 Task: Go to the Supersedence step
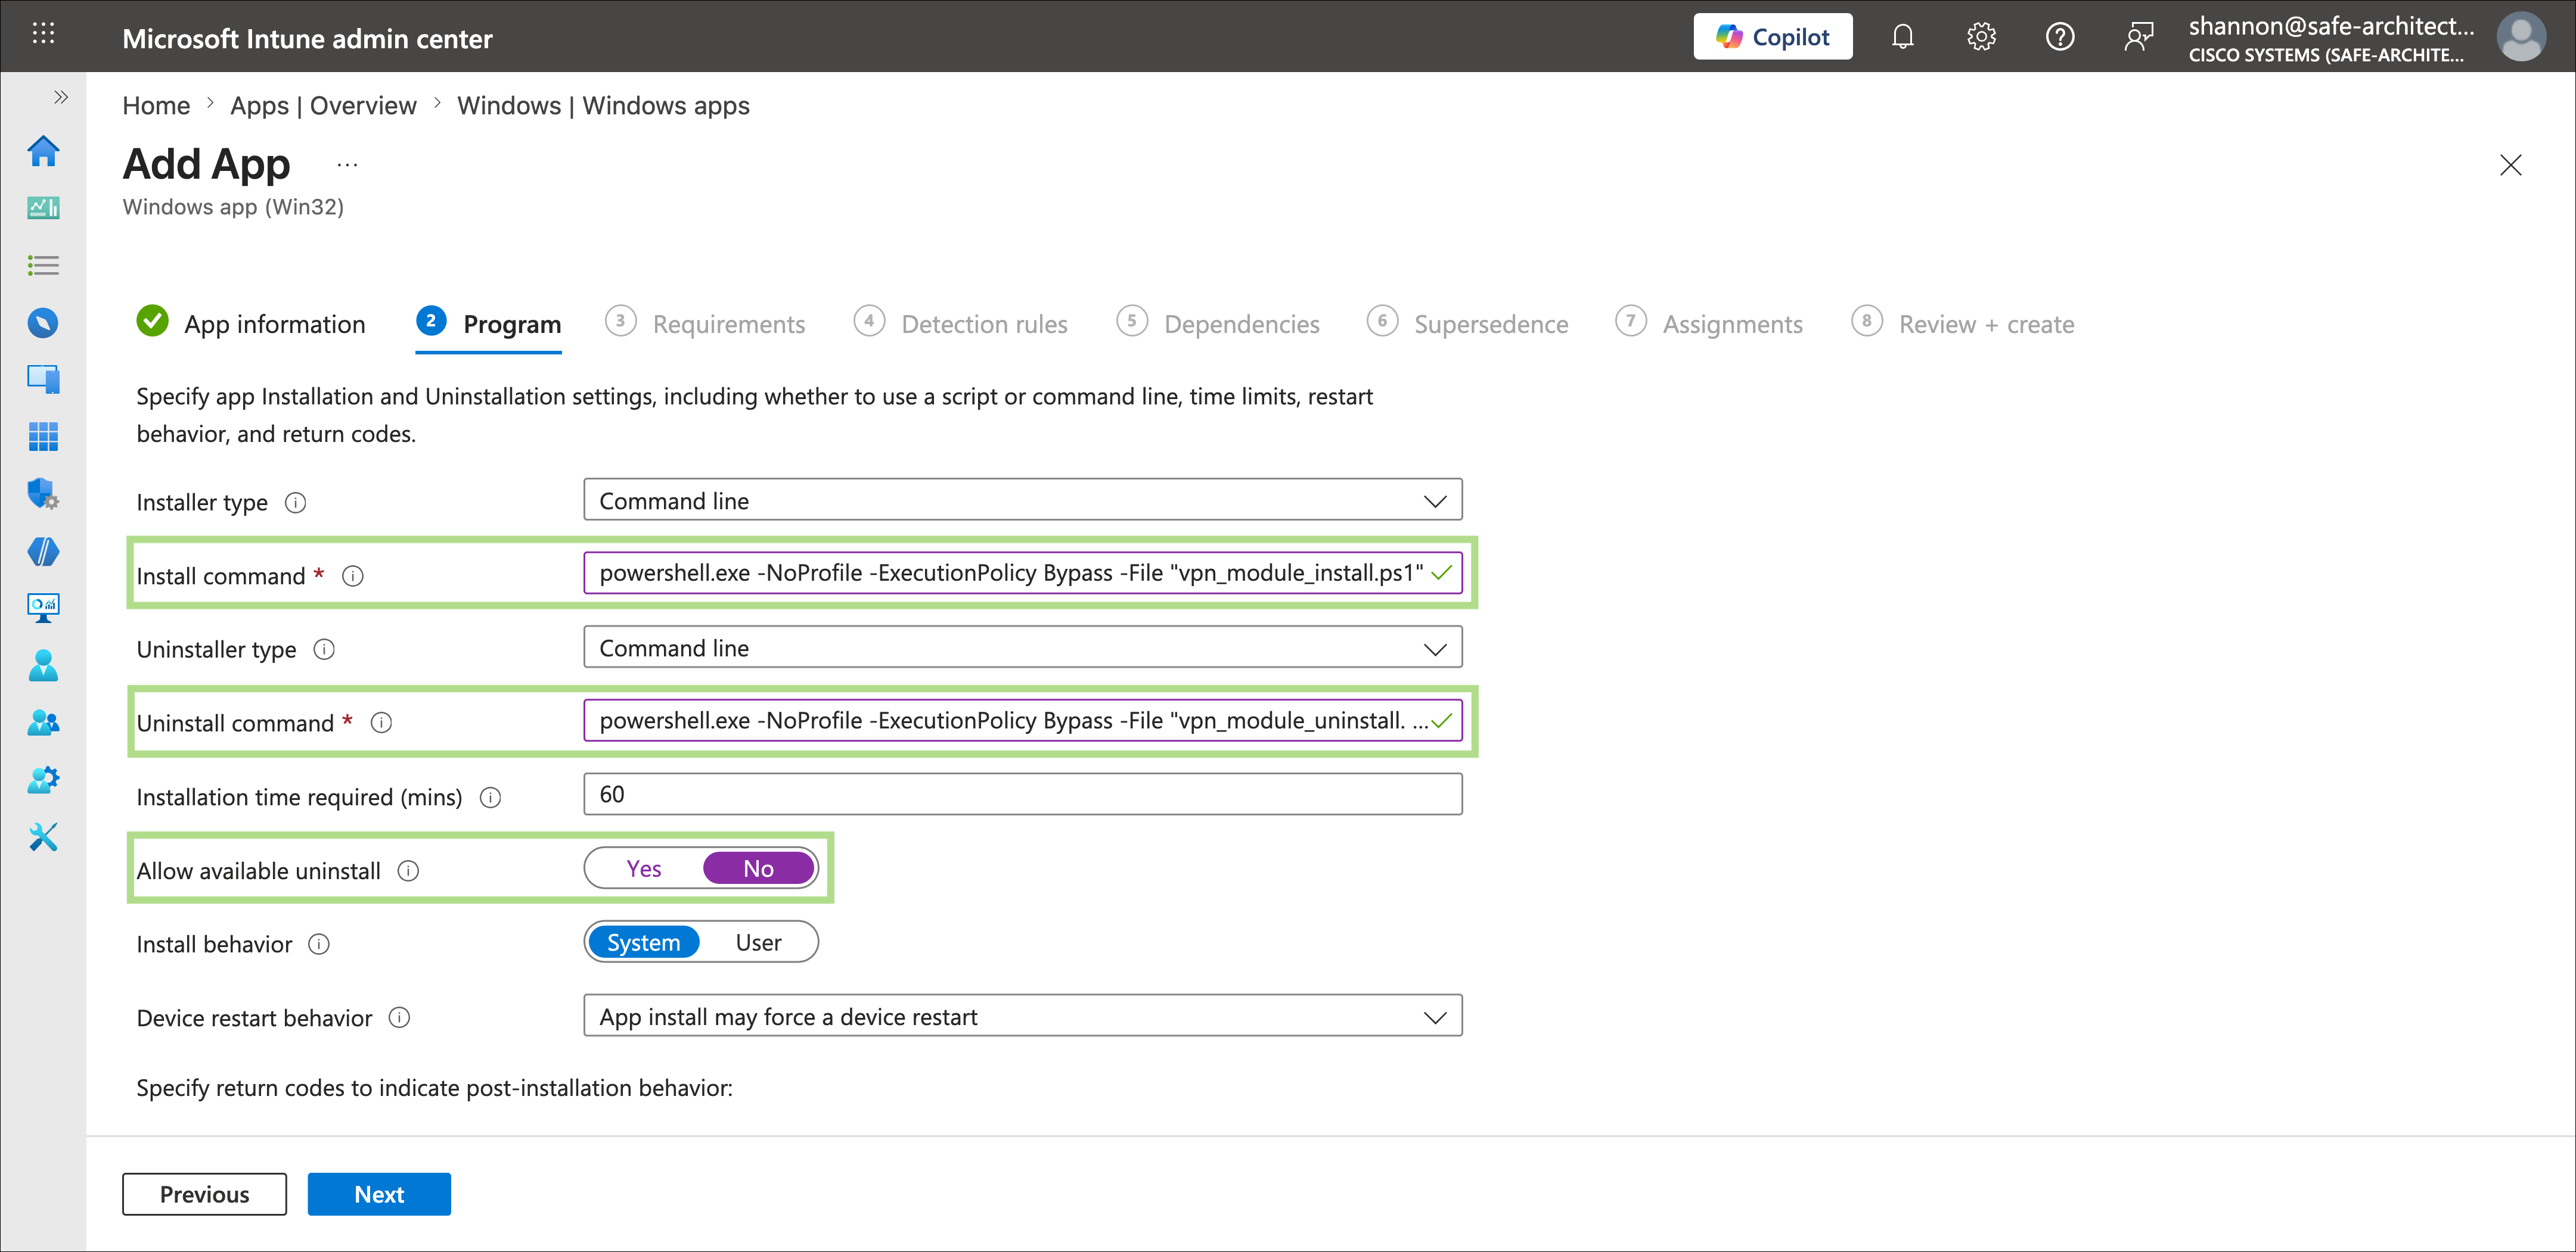pos(1467,324)
